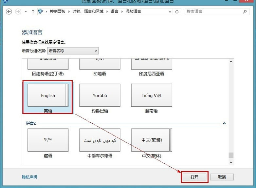
Task: Click the Back navigation arrow
Action: coord(9,11)
